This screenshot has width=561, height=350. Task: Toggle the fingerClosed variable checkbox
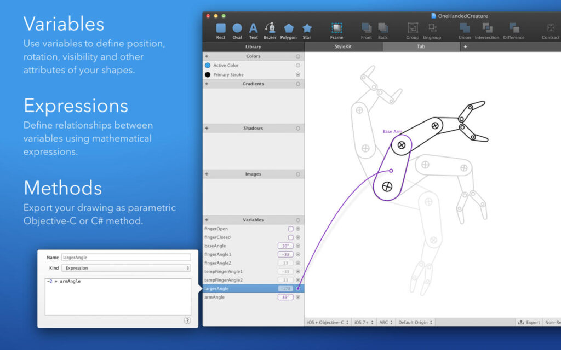click(x=291, y=237)
